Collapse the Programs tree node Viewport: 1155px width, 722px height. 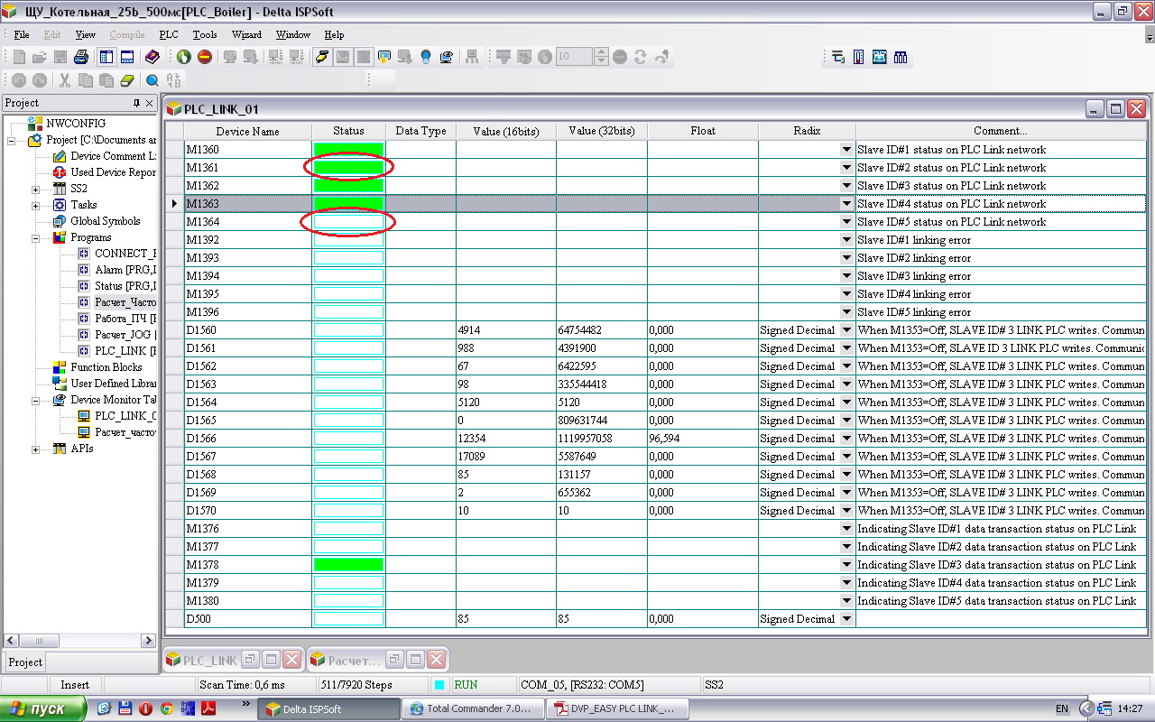coord(35,237)
